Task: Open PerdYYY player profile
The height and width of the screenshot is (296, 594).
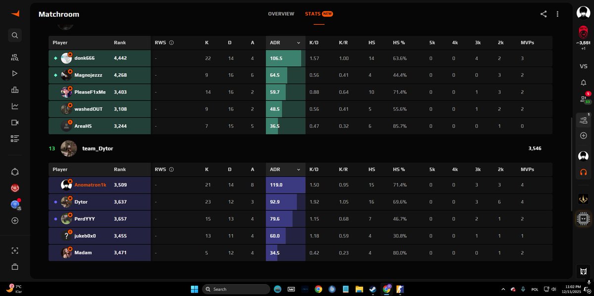Action: pyautogui.click(x=85, y=219)
